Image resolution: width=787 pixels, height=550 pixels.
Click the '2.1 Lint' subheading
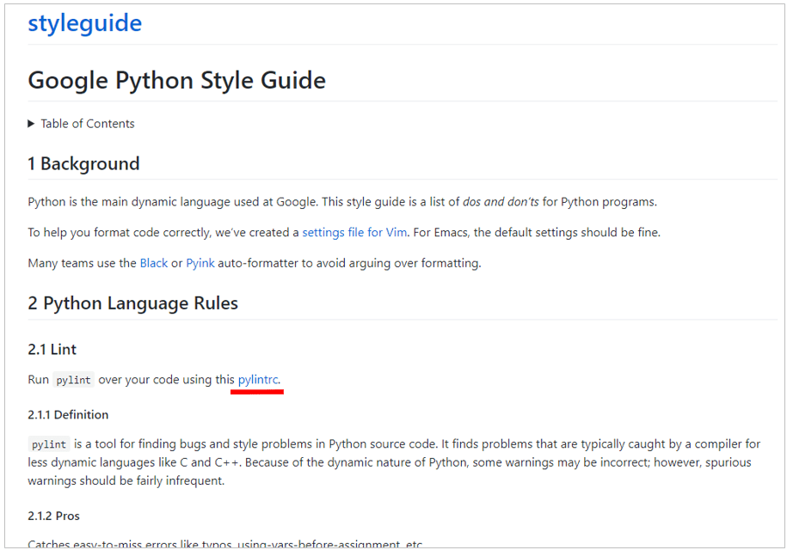(x=52, y=350)
